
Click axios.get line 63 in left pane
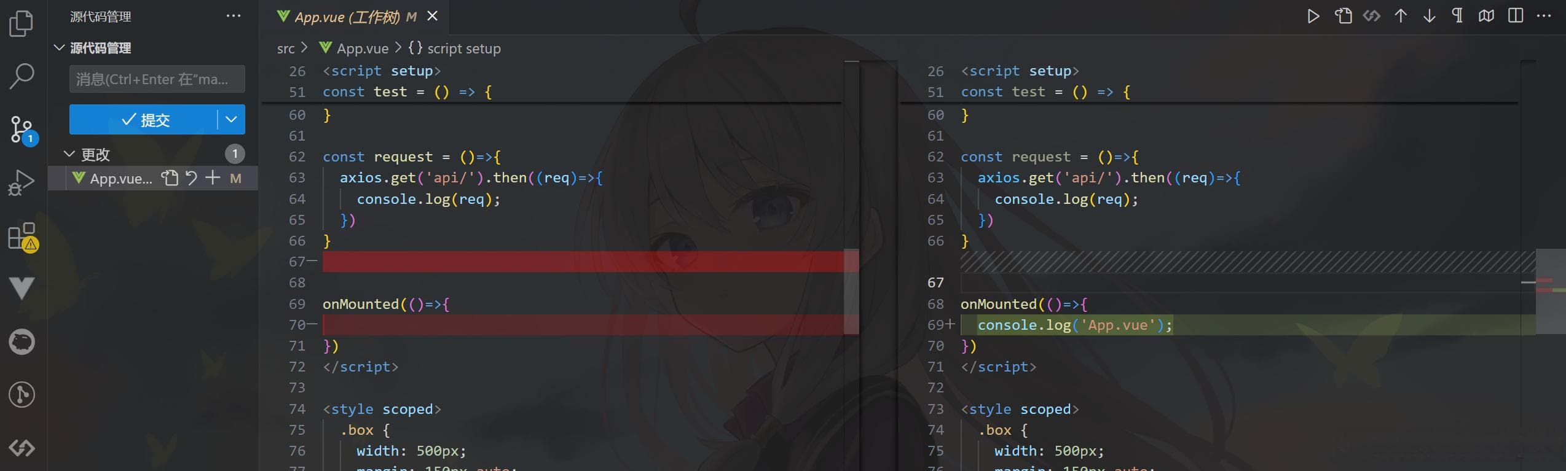(x=471, y=178)
